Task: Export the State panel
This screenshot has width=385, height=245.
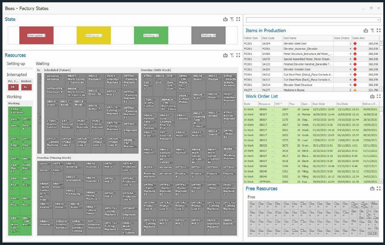Action: tap(225, 19)
